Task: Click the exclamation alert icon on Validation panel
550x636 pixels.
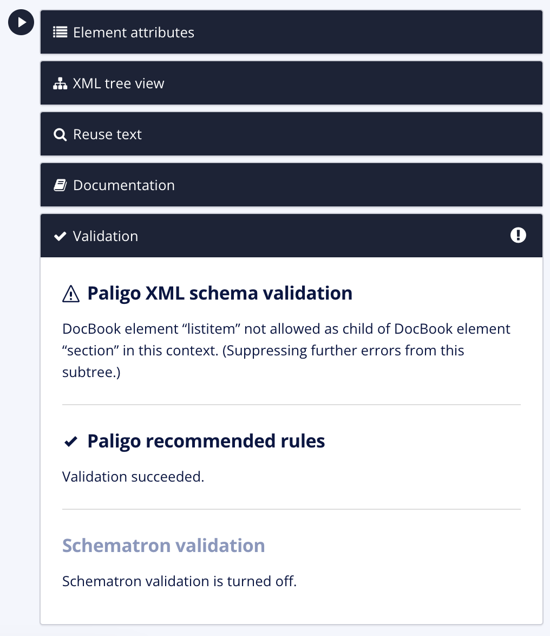Action: click(518, 235)
